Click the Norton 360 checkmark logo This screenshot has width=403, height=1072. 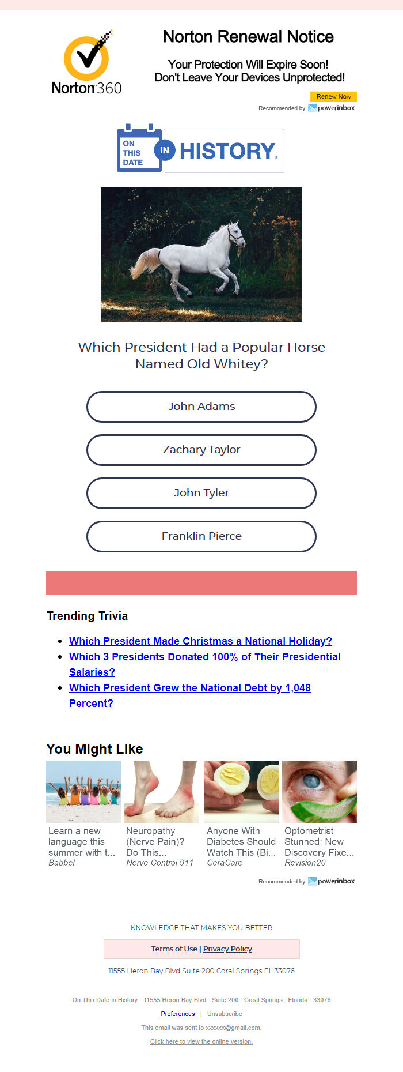pyautogui.click(x=87, y=62)
